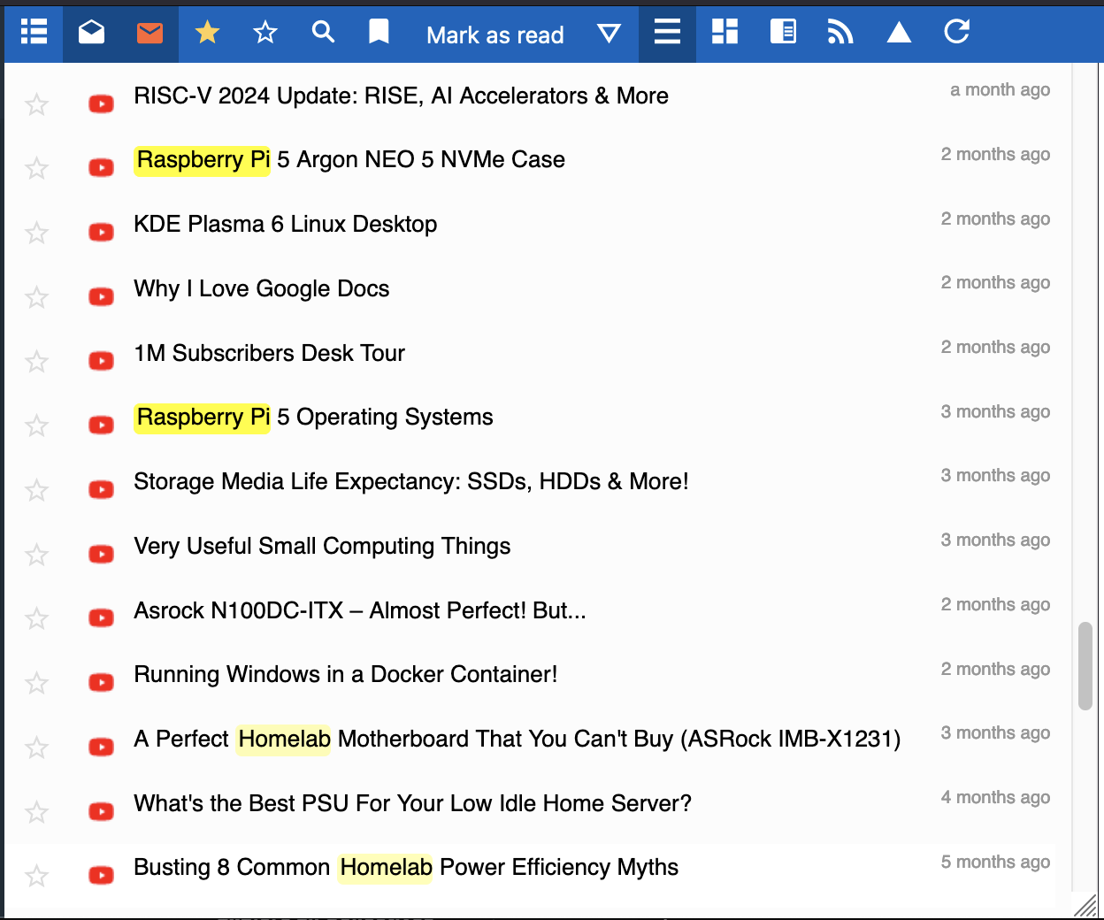Click the vertical scrollbar thumb
Viewport: 1104px width, 920px height.
pyautogui.click(x=1085, y=665)
